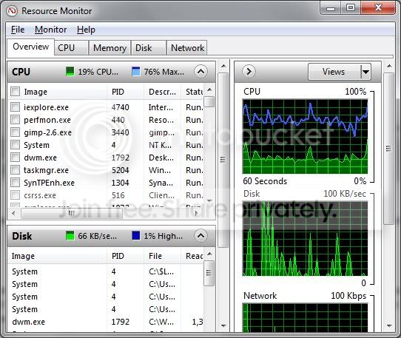Image resolution: width=401 pixels, height=338 pixels.
Task: Click the CPU section header bar title
Action: [21, 72]
